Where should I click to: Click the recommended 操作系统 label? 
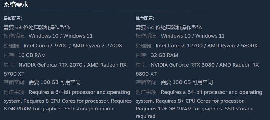coord(147,36)
